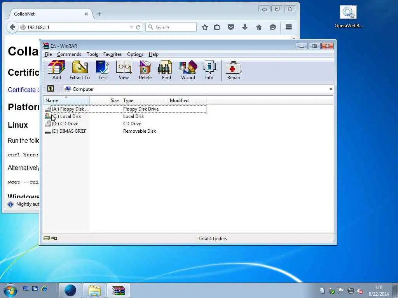Image resolution: width=398 pixels, height=298 pixels.
Task: Click the Explorer folder taskbar button
Action: pos(94,290)
